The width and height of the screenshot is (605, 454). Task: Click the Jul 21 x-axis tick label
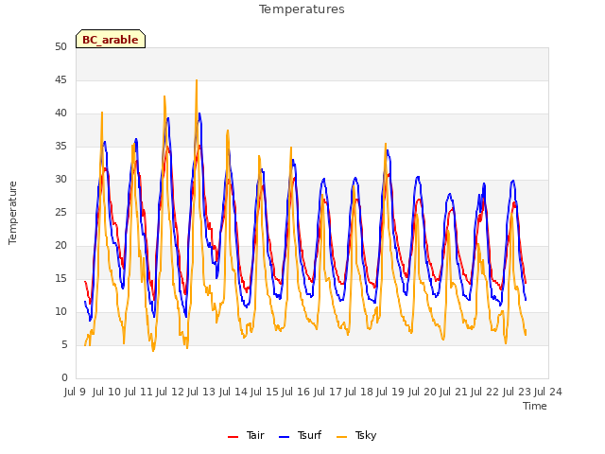click(x=454, y=392)
